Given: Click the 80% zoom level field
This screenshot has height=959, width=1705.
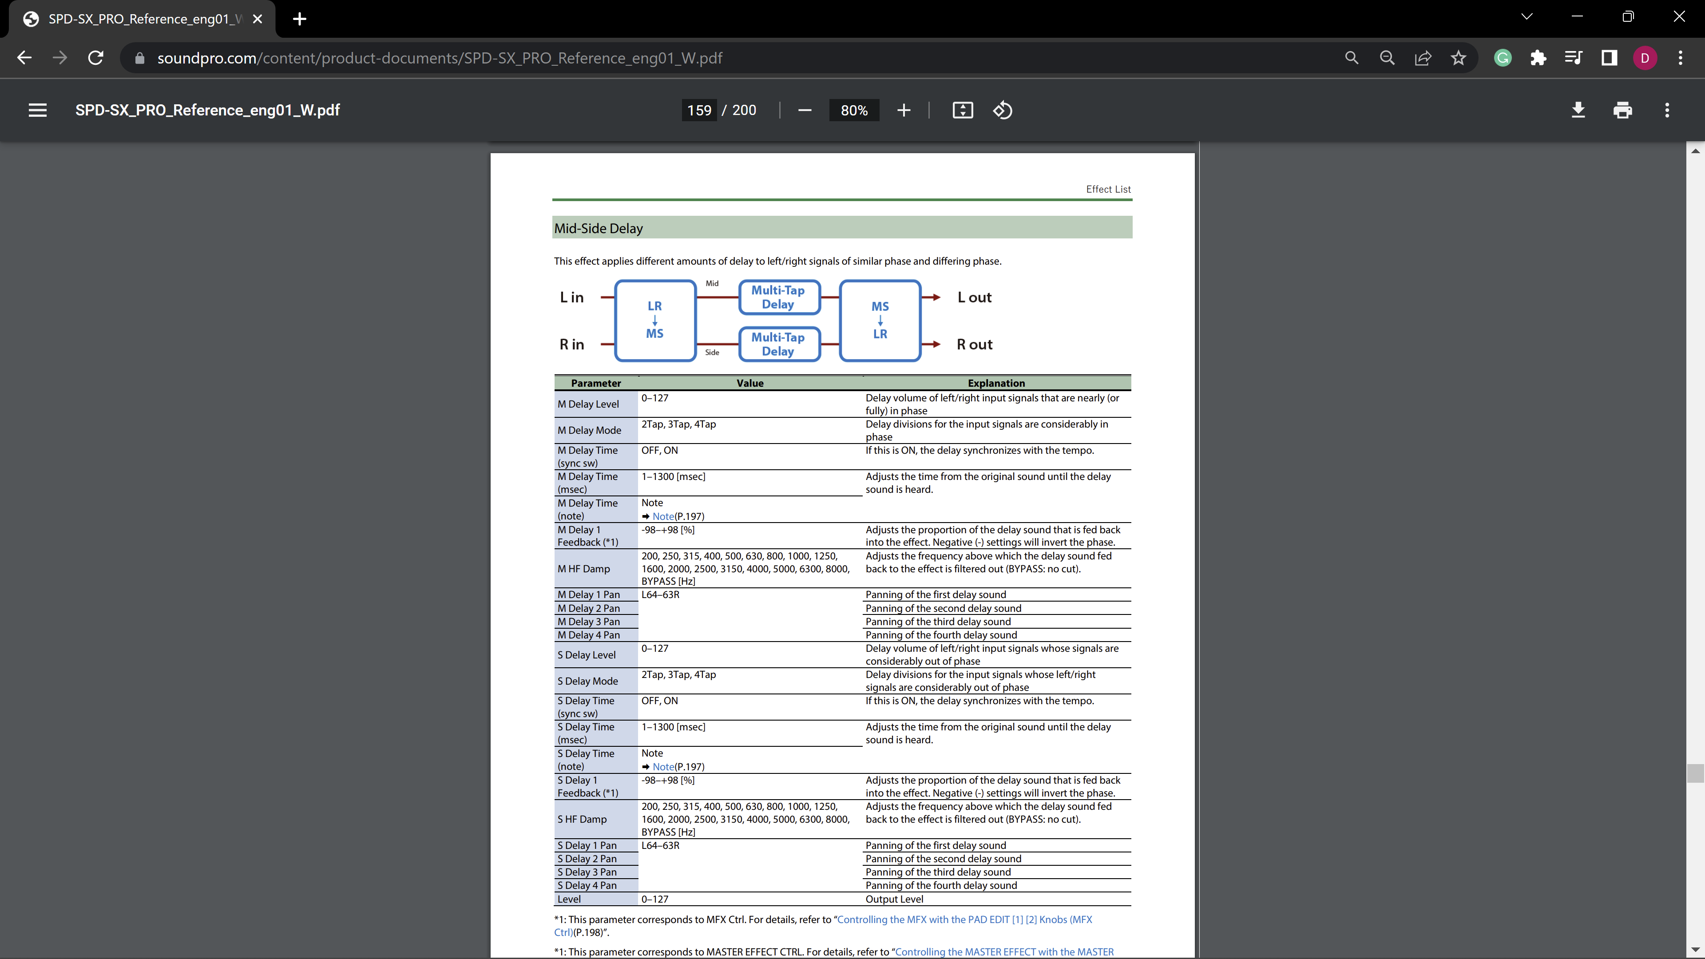Looking at the screenshot, I should point(854,111).
